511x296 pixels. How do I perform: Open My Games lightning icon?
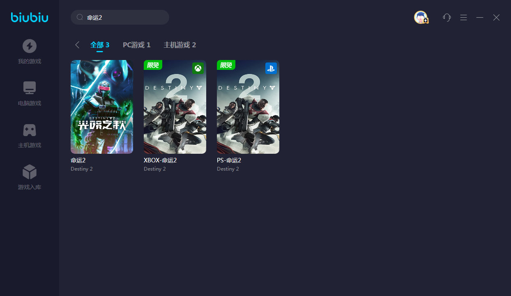tap(30, 46)
